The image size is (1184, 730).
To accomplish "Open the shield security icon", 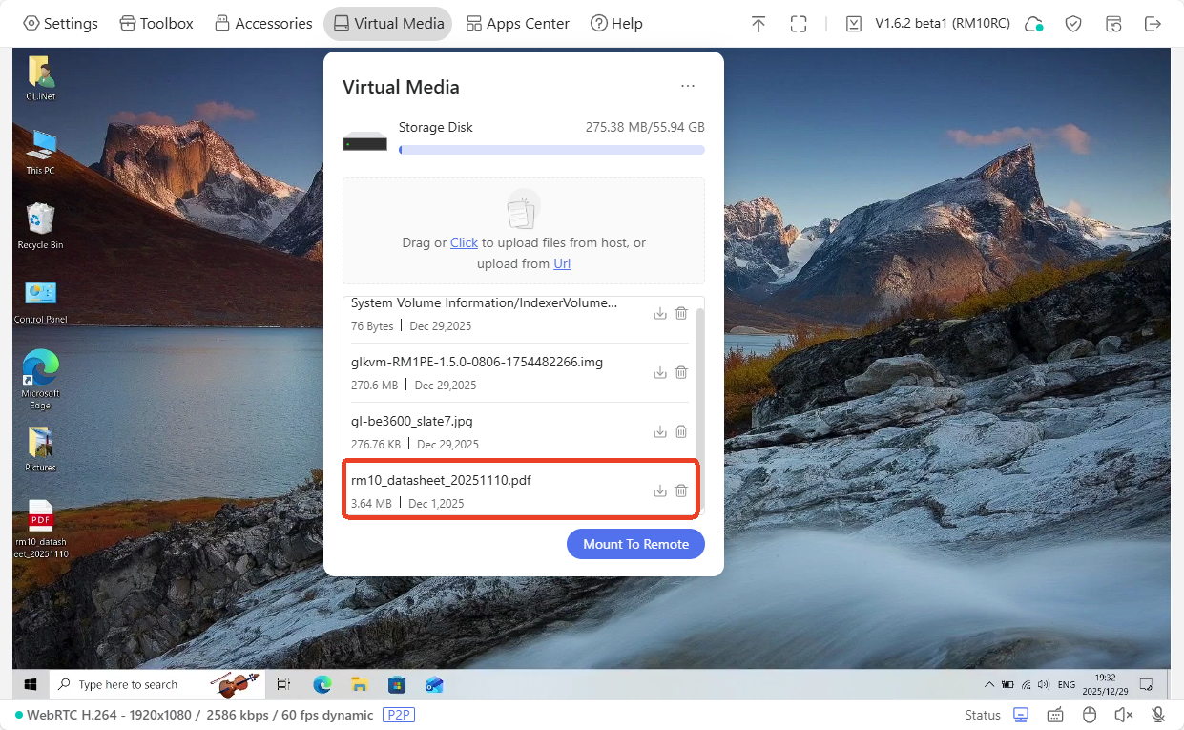I will tap(1073, 24).
